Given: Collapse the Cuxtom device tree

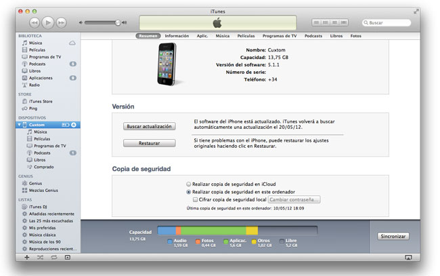Looking at the screenshot, I should [20, 125].
